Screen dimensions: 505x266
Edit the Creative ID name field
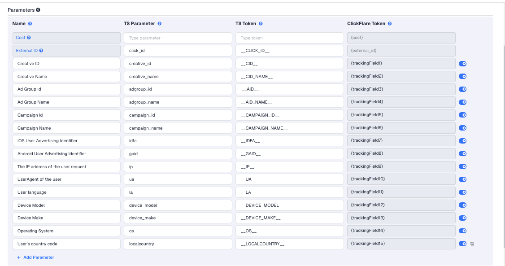click(66, 63)
